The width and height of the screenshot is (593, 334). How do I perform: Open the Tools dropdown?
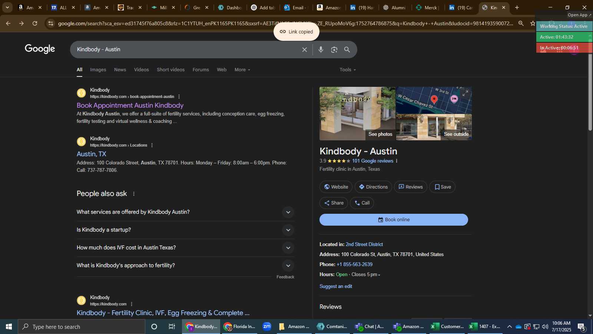[348, 70]
